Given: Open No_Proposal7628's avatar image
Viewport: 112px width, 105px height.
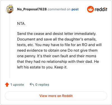Looking at the screenshot, I should coord(9,9).
